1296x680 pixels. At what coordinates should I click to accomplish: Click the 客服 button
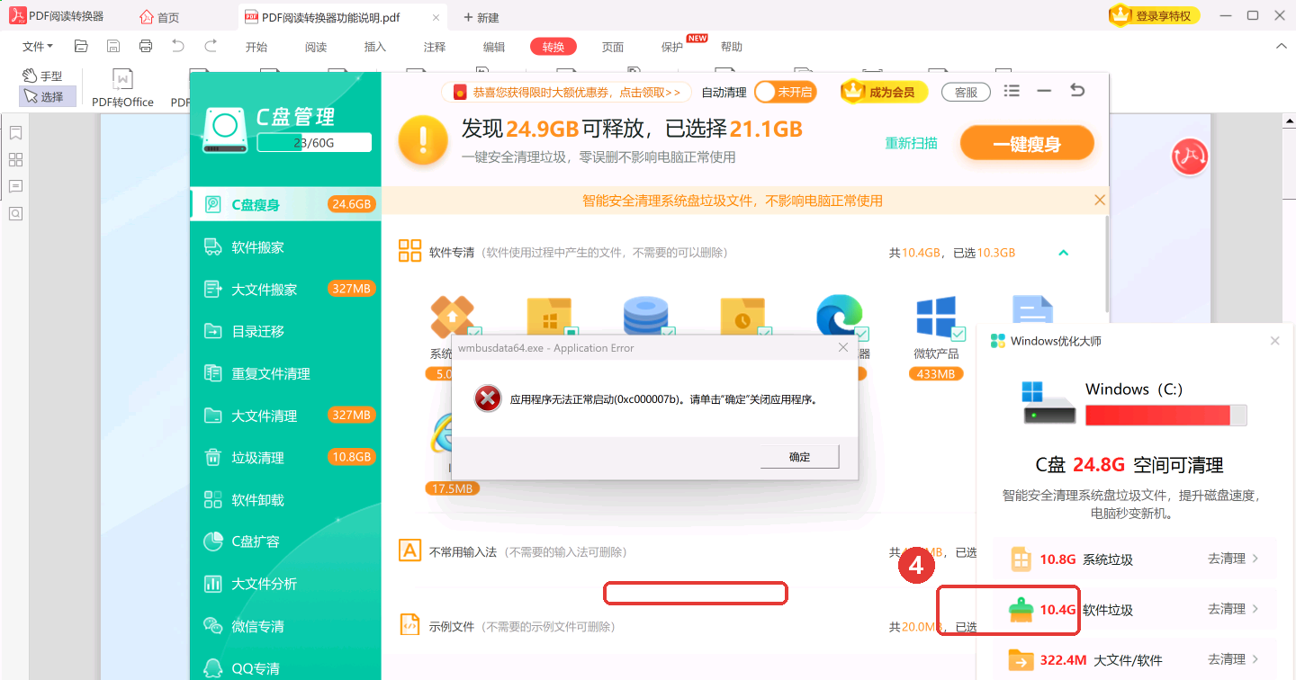point(966,92)
